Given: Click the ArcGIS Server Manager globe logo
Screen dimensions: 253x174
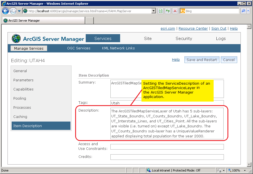Looking at the screenshot, I should [x=16, y=39].
